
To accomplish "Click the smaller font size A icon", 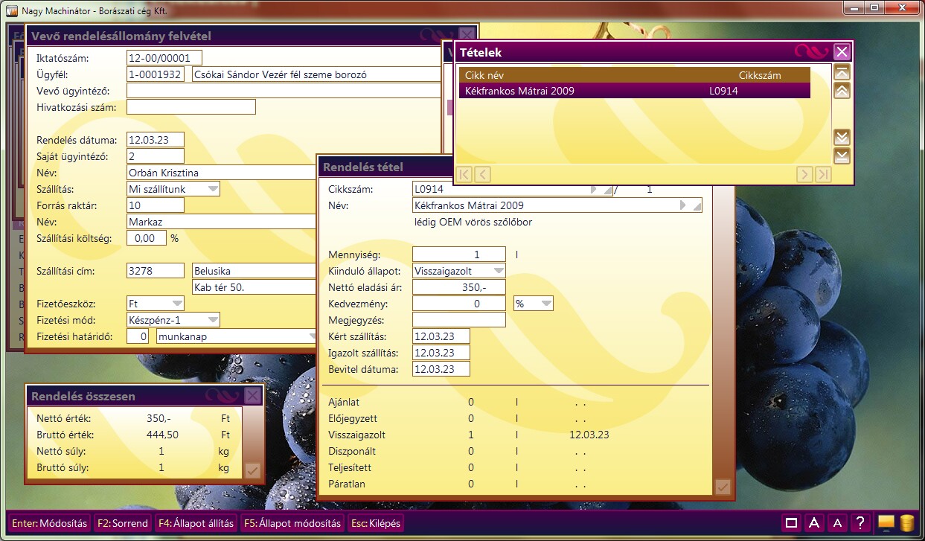I will point(837,523).
